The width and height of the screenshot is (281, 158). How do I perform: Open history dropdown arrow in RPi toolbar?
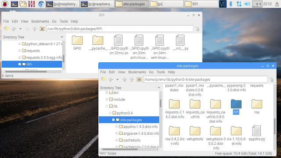tap(21, 29)
